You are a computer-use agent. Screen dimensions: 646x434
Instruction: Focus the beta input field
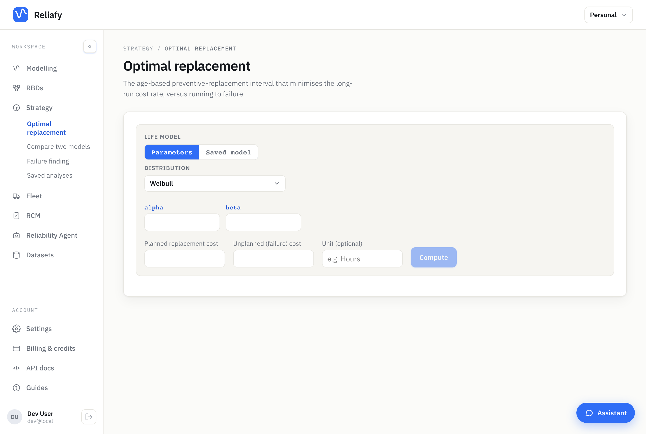(x=263, y=222)
